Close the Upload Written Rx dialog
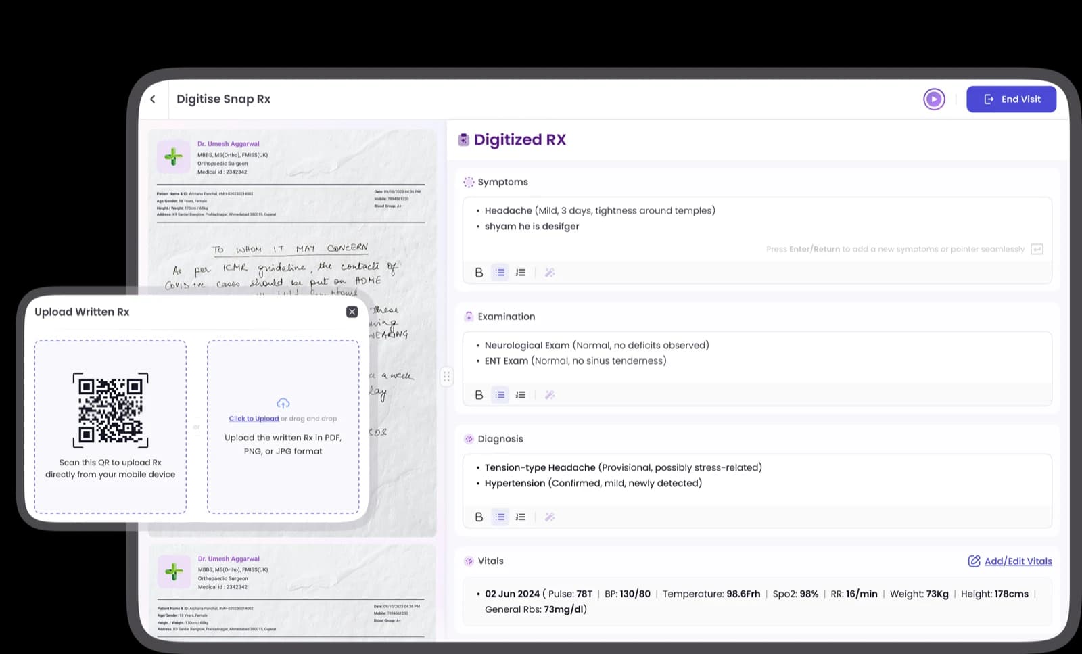Image resolution: width=1082 pixels, height=654 pixels. click(x=352, y=312)
